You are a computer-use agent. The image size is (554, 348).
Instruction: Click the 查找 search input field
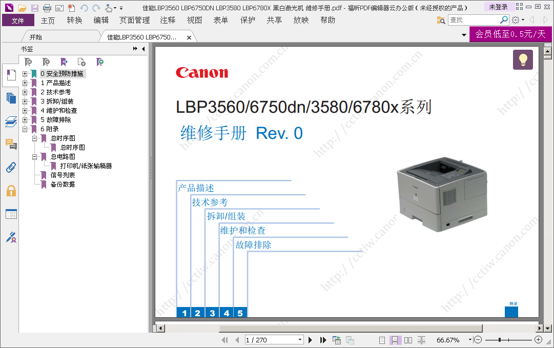click(x=474, y=20)
